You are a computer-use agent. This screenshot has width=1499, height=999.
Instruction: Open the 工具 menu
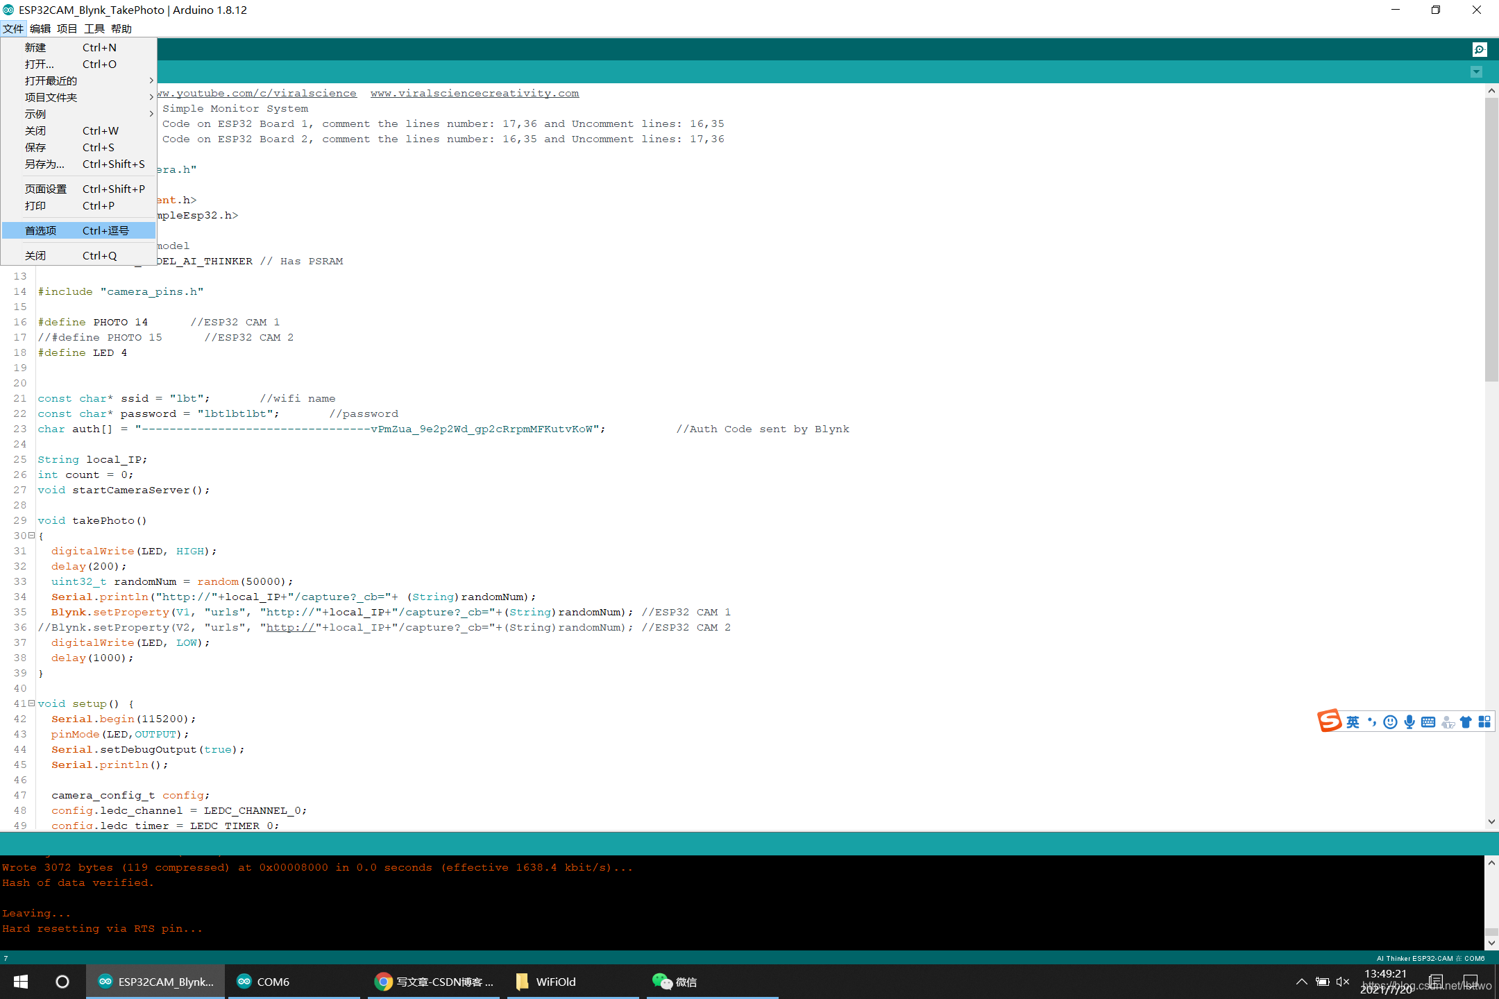click(94, 28)
